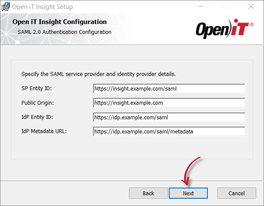Go back with the Back button
264x206 pixels.
(148, 193)
